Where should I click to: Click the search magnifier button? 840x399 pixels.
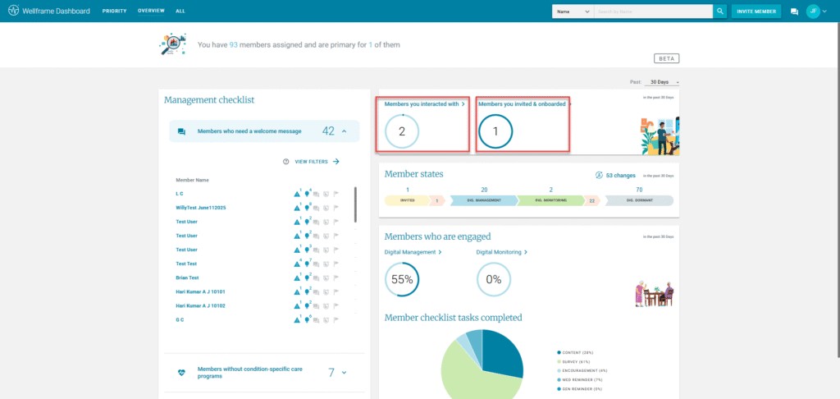719,11
